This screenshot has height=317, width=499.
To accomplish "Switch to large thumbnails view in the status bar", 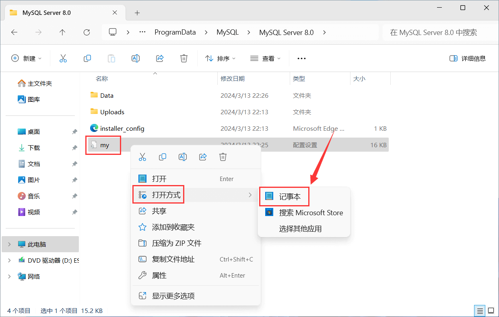I will (491, 311).
